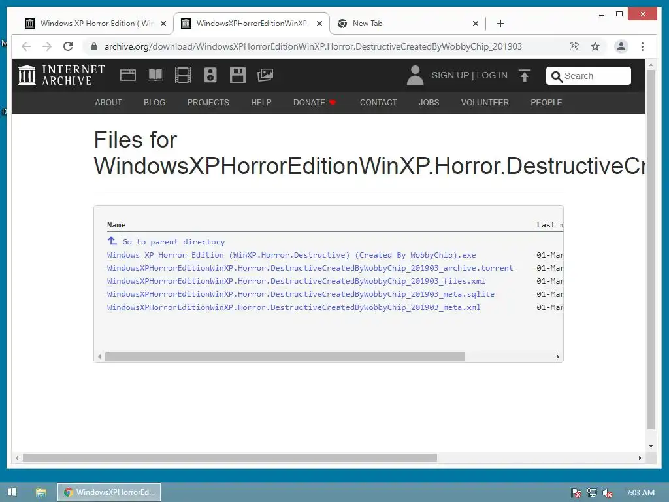Go back with browser back arrow
The image size is (669, 502).
pos(26,46)
